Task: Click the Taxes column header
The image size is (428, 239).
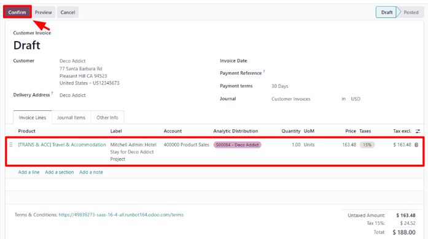Action: tap(365, 131)
